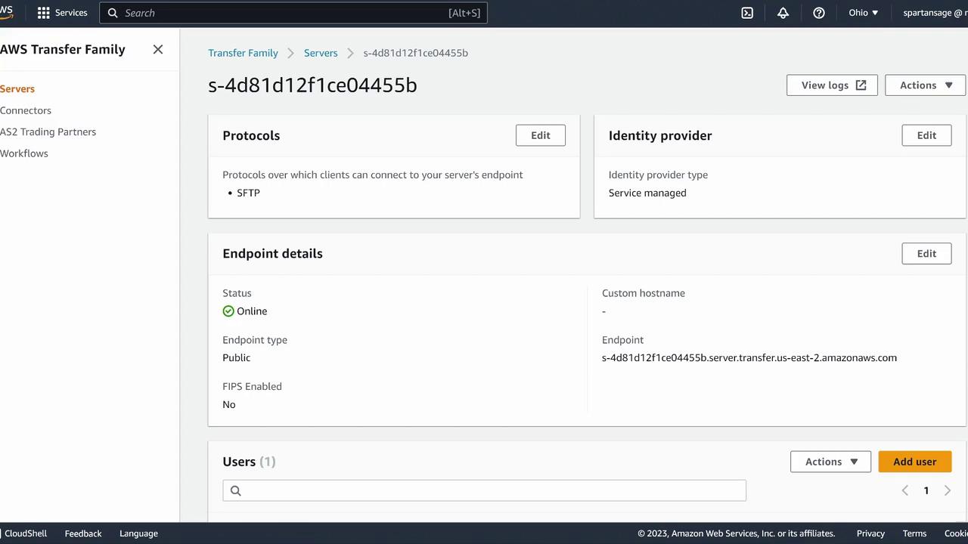Open AS2 Trading Partners in sidebar
Image resolution: width=968 pixels, height=544 pixels.
[48, 131]
